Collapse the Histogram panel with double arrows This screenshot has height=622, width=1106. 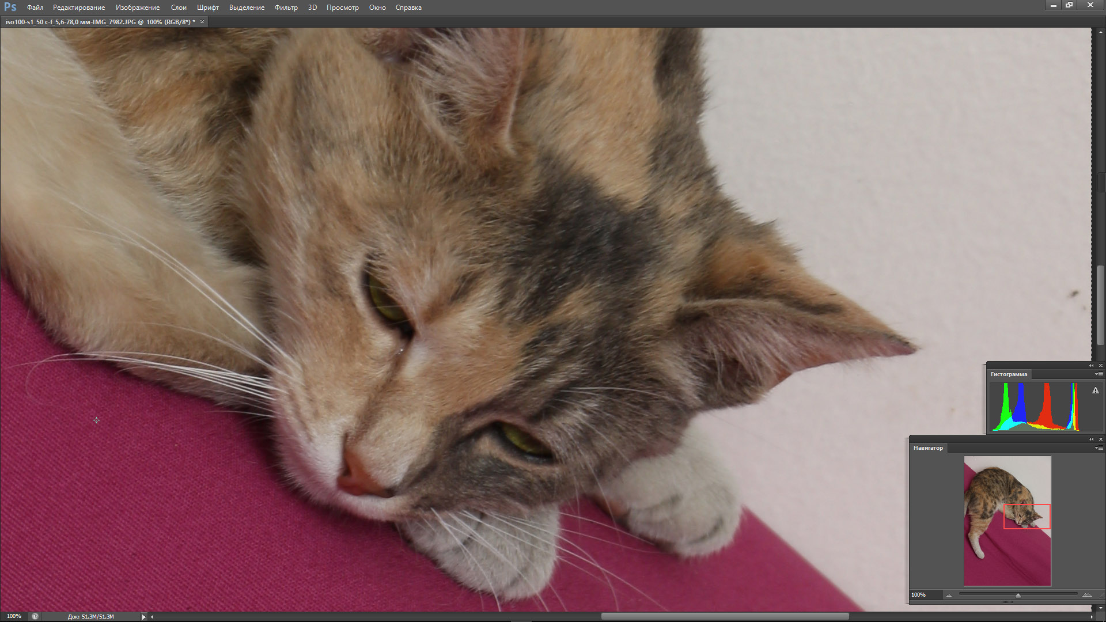coord(1091,366)
